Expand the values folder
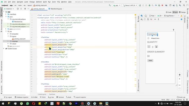This screenshot has height=106, width=189. click(8, 44)
